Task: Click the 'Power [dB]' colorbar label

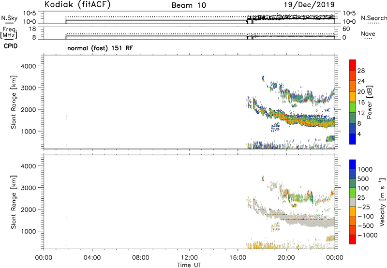Action: coord(369,102)
